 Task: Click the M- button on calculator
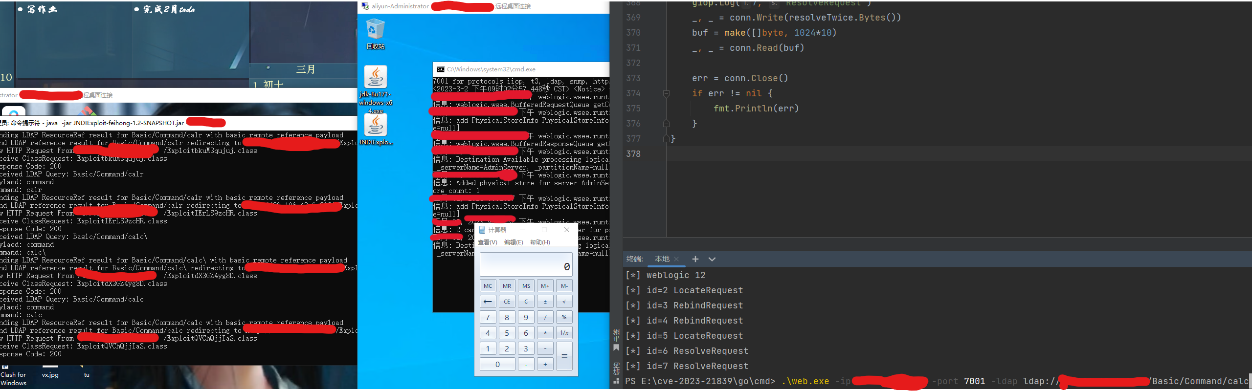564,286
